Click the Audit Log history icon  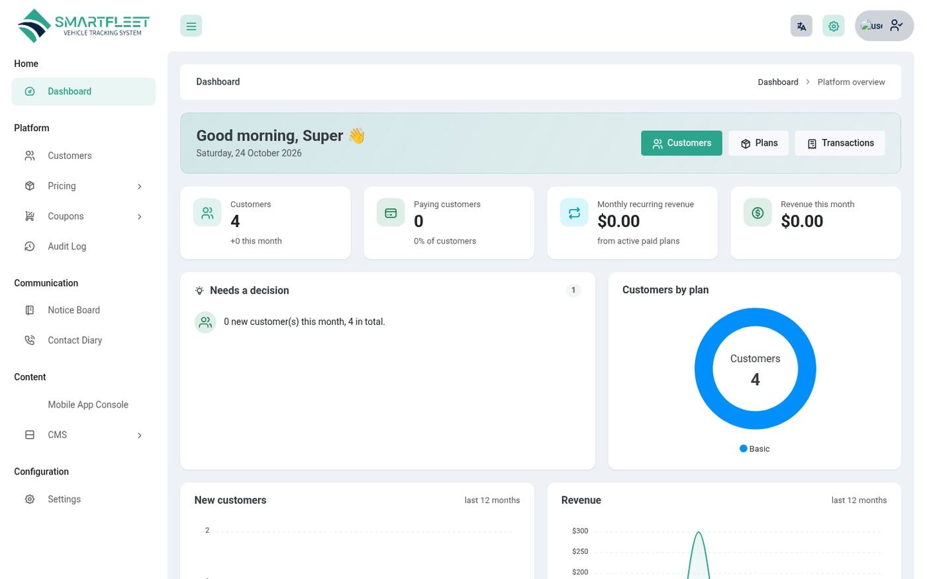pos(30,246)
